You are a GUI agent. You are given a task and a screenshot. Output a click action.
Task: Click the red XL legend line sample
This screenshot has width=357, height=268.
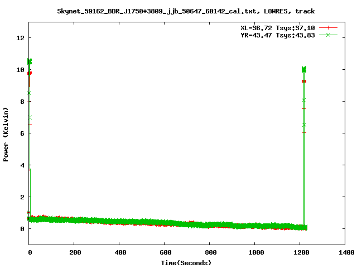328,28
